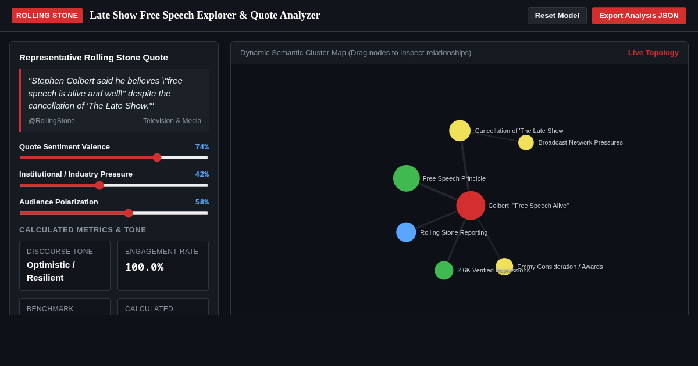Select the yellow Broadcast Network Pressures node
The width and height of the screenshot is (698, 366).
tap(526, 142)
